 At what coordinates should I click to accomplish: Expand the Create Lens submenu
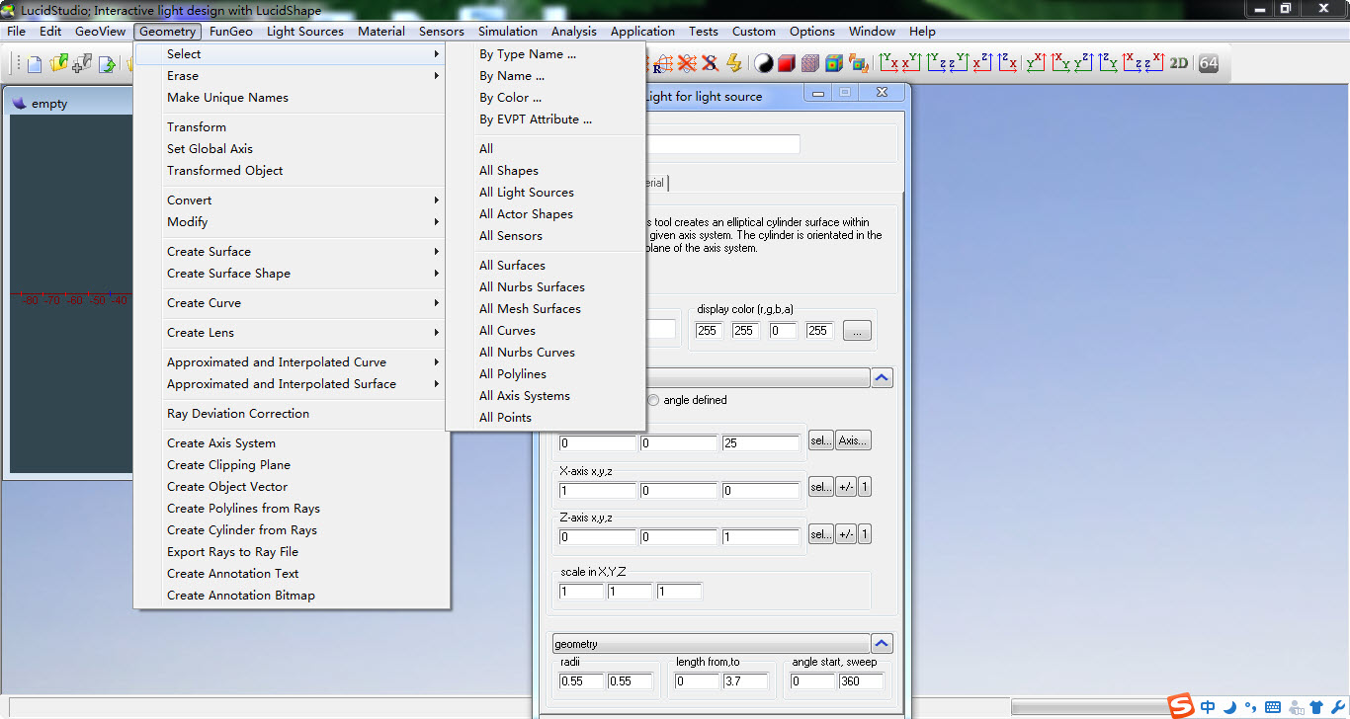click(437, 333)
